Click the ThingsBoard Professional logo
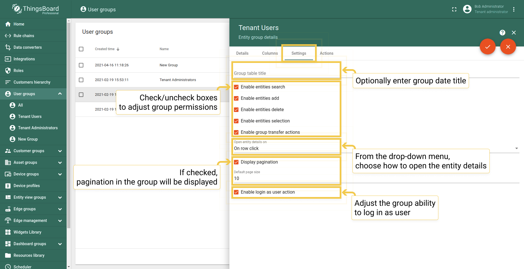 tap(35, 9)
